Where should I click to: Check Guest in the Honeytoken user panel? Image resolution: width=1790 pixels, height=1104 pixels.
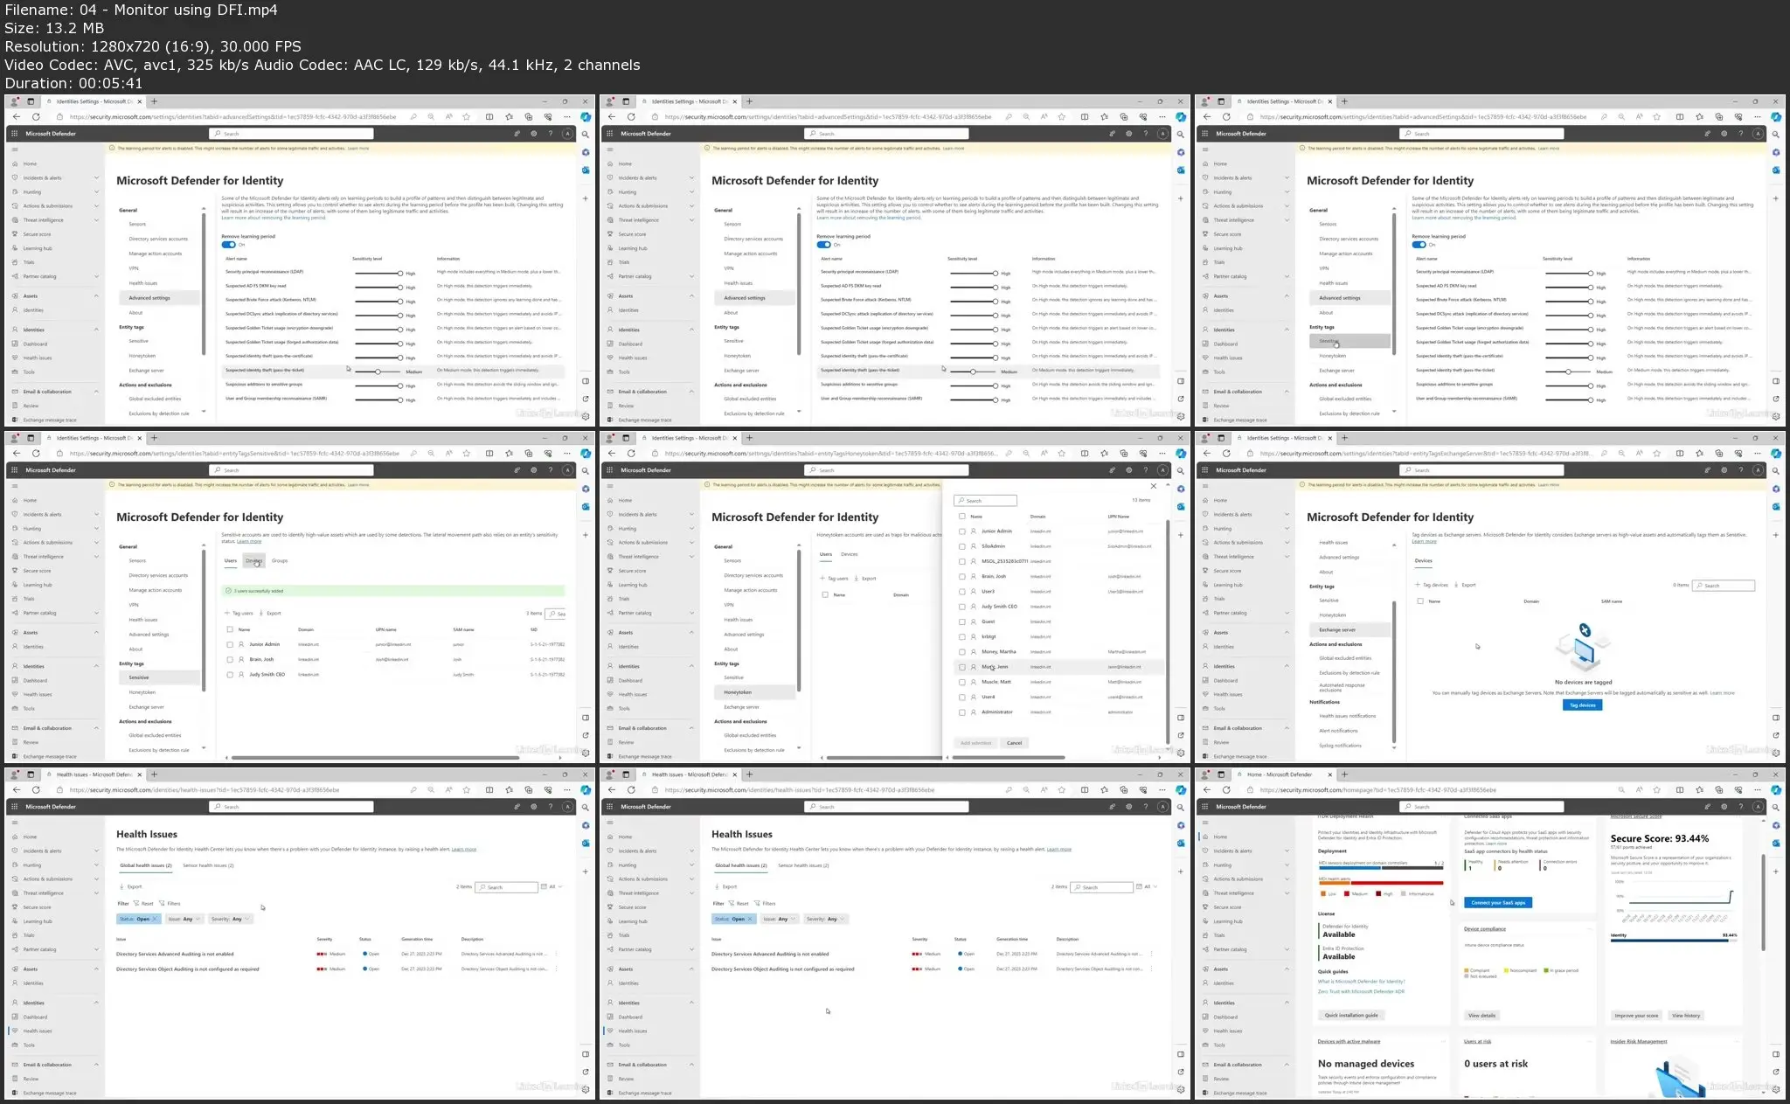pos(962,621)
